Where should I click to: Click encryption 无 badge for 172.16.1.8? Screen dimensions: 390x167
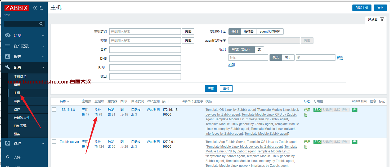355,110
